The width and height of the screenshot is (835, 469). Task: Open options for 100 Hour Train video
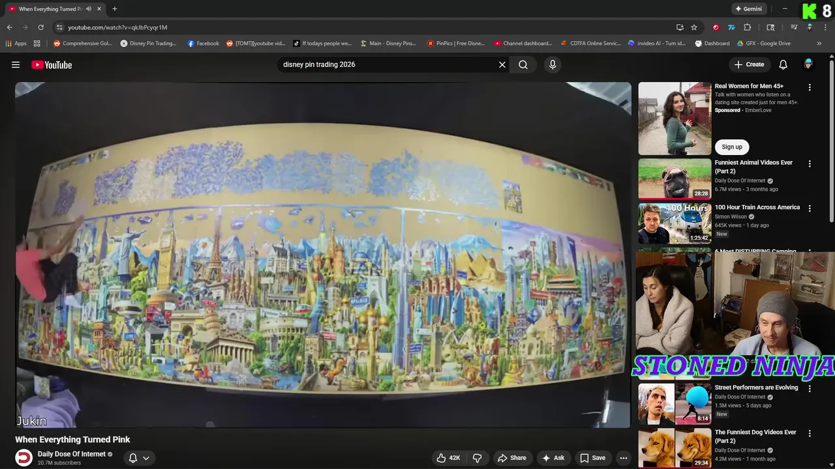click(810, 208)
